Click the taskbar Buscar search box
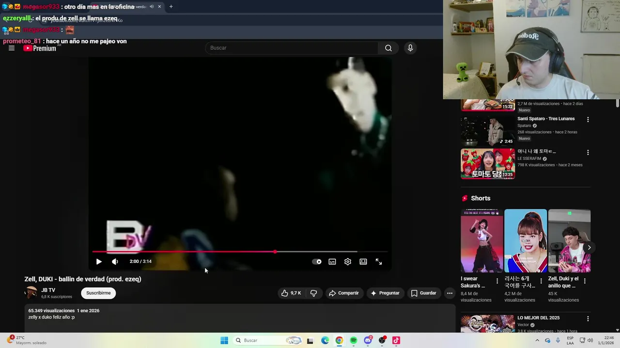Screen dimensions: 620x348 click(267, 340)
